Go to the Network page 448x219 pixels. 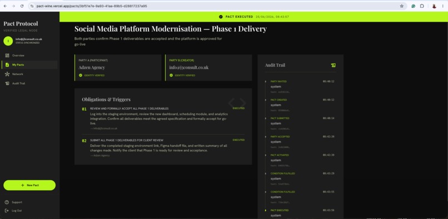point(29,74)
